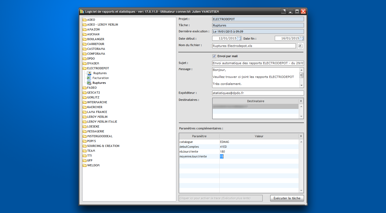Click the user-icon Ruptures task under ELECTRODEPOT

pos(100,73)
